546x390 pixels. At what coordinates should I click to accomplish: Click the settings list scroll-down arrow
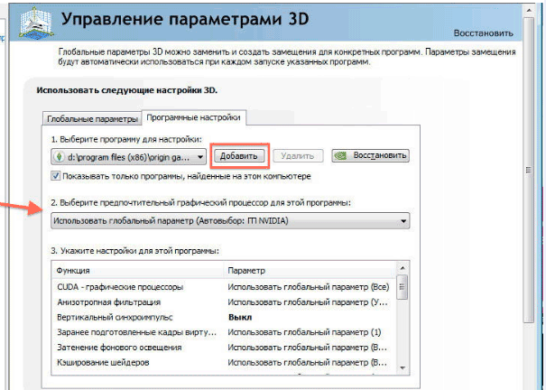403,368
